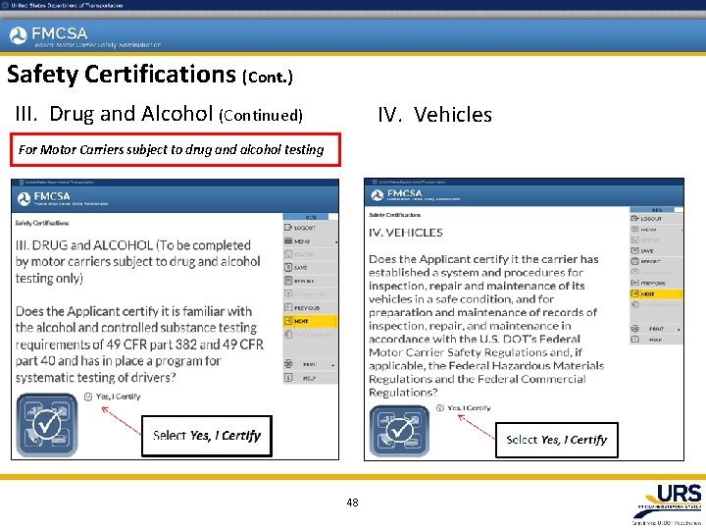Click Save icon in Vehicles panel
The image size is (706, 530).
coord(634,250)
